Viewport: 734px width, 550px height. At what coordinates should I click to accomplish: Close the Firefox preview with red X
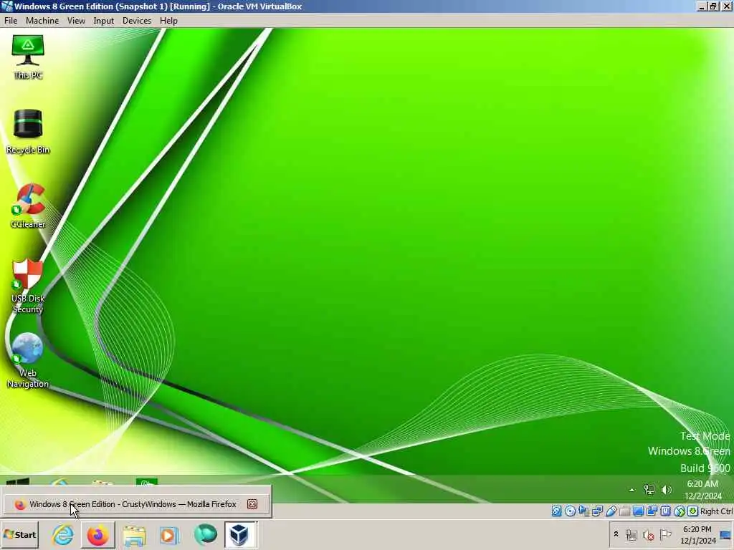(x=252, y=504)
